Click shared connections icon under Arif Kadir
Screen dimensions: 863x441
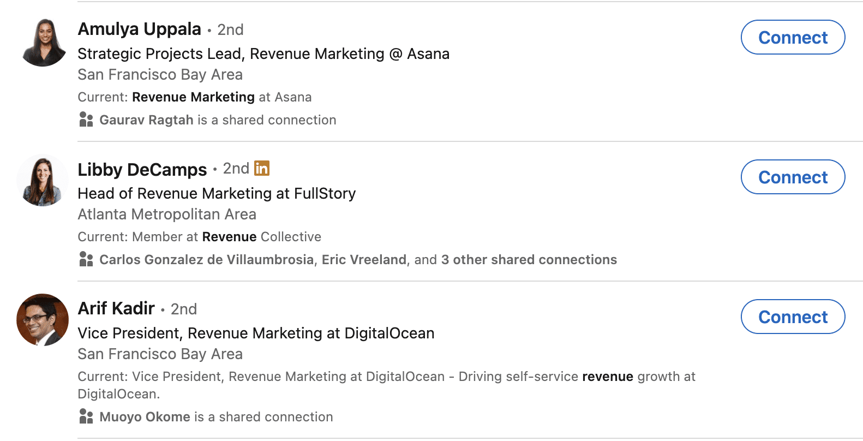pyautogui.click(x=86, y=416)
